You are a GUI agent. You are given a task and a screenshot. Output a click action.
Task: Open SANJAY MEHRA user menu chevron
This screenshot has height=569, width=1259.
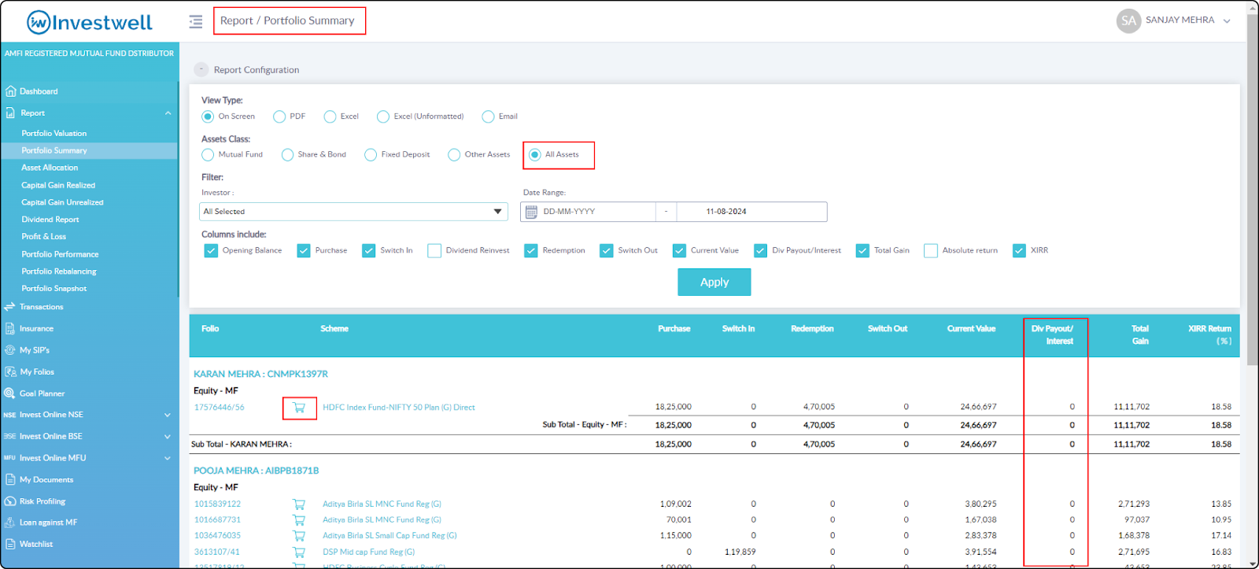(1227, 21)
